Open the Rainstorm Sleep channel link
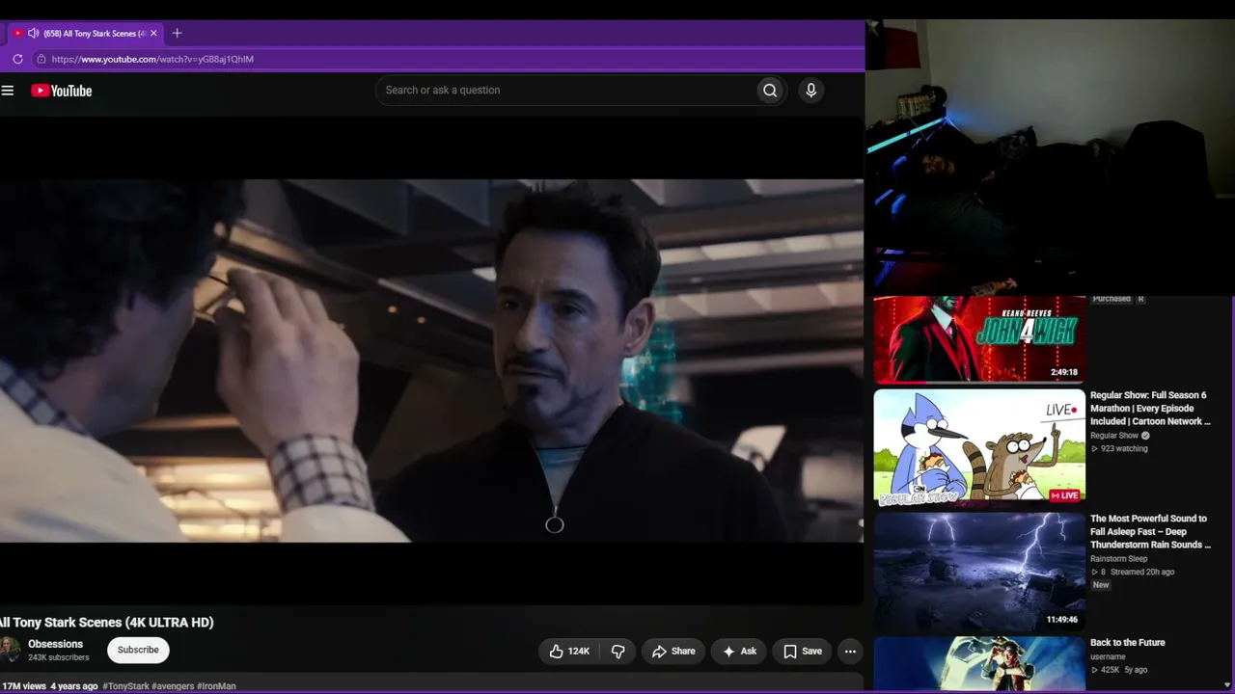This screenshot has height=694, width=1235. (x=1119, y=559)
